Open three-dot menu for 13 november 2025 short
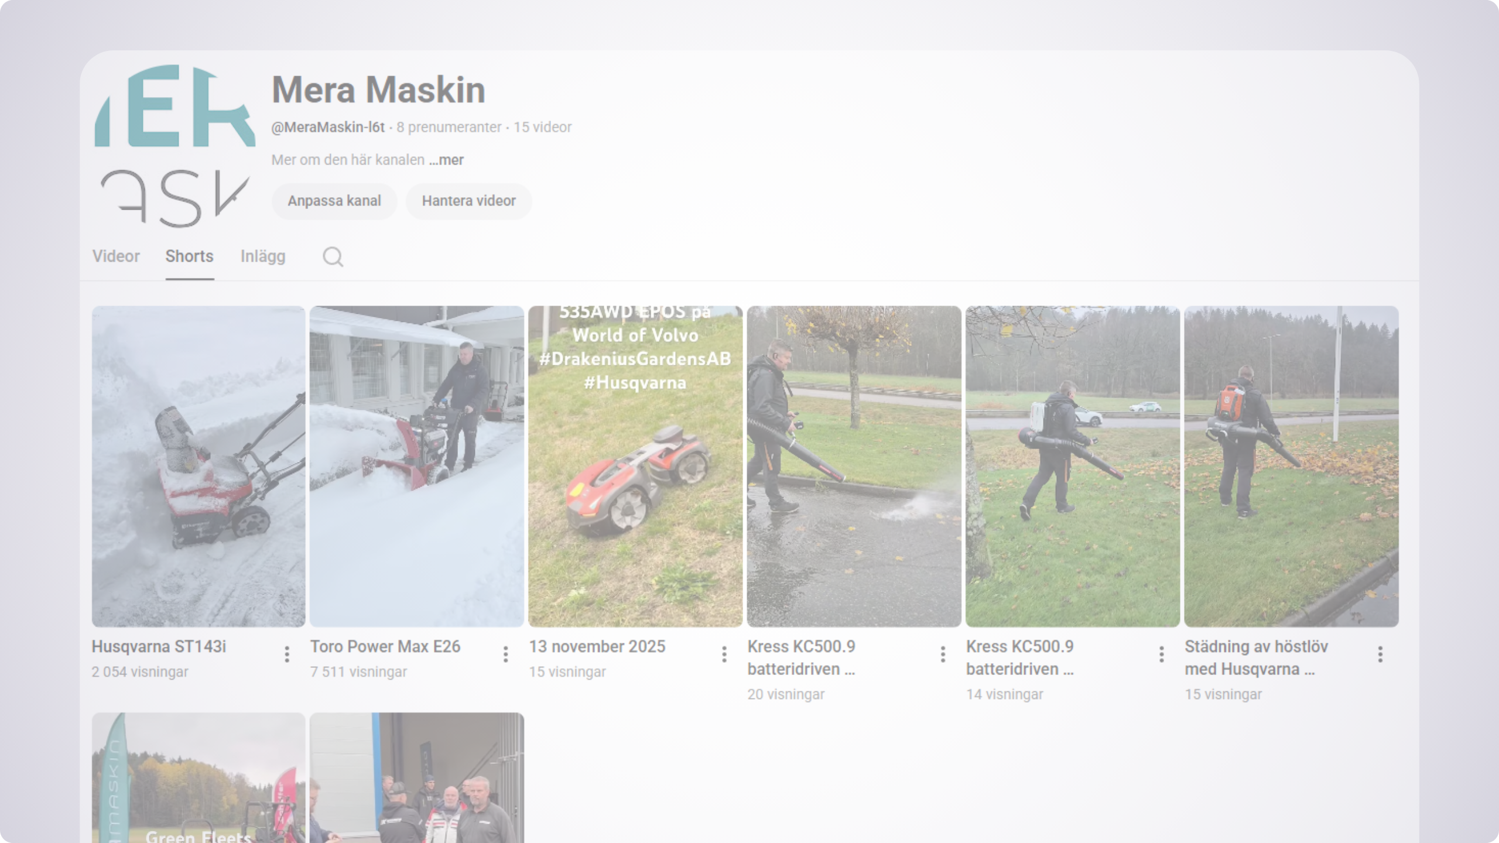 [724, 654]
